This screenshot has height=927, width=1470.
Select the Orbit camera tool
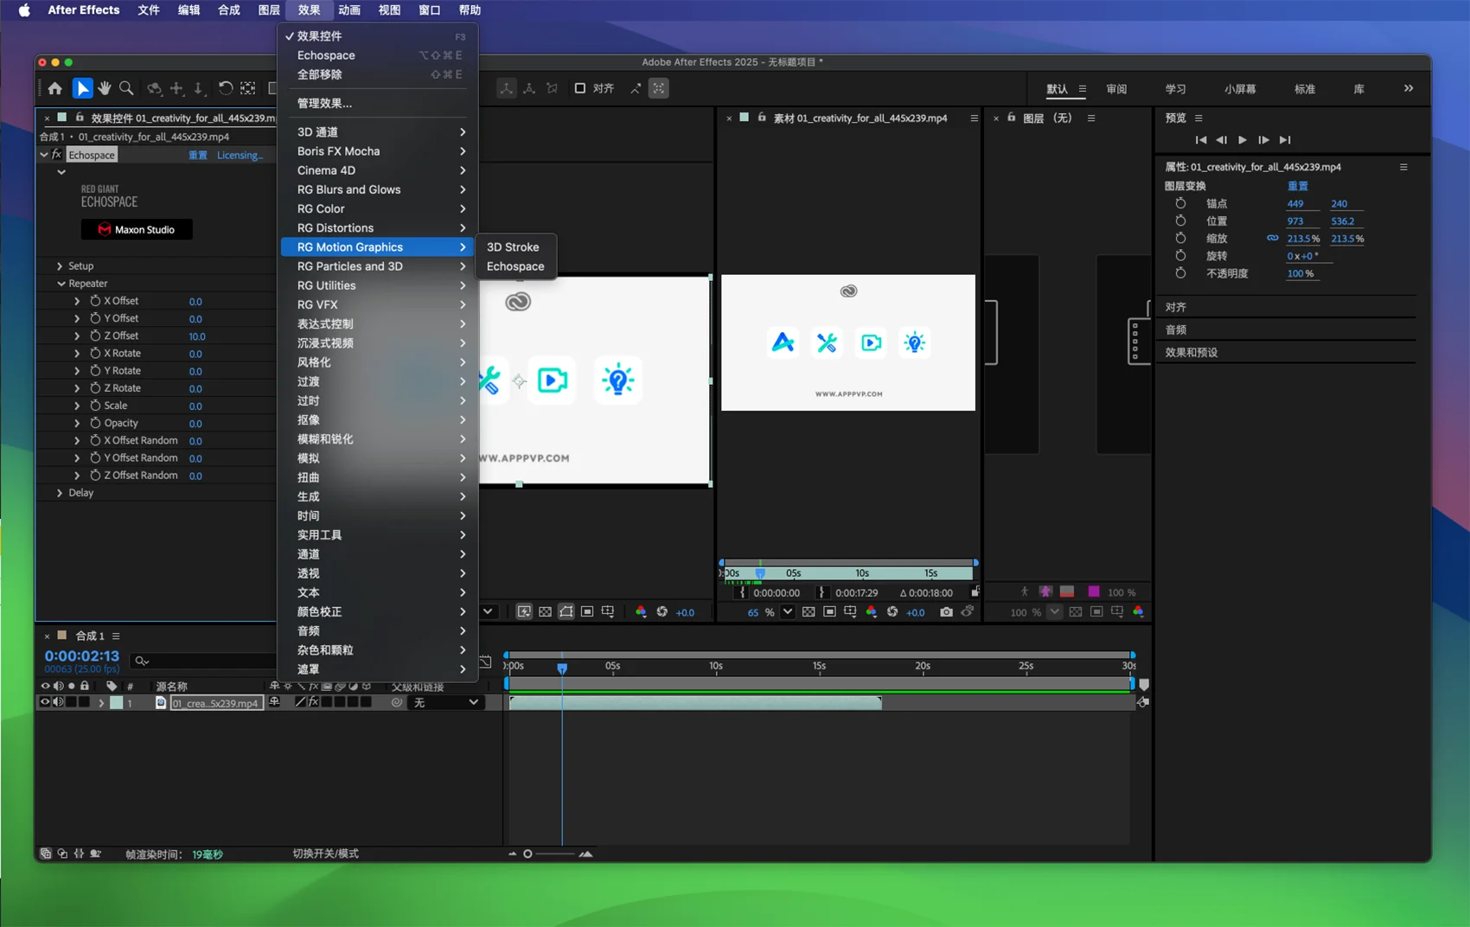[154, 88]
